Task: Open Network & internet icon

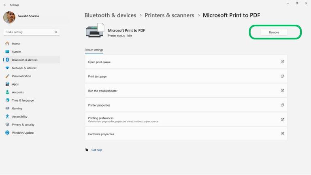Action: point(7,68)
